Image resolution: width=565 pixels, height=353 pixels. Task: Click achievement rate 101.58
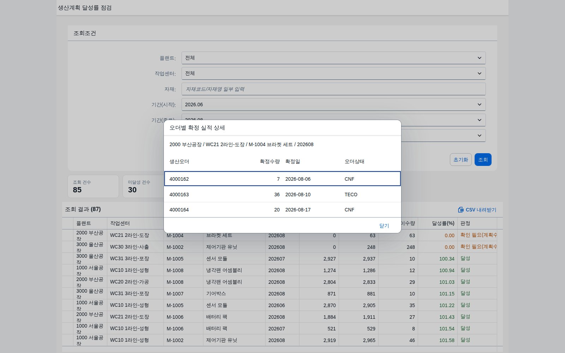coord(447,340)
